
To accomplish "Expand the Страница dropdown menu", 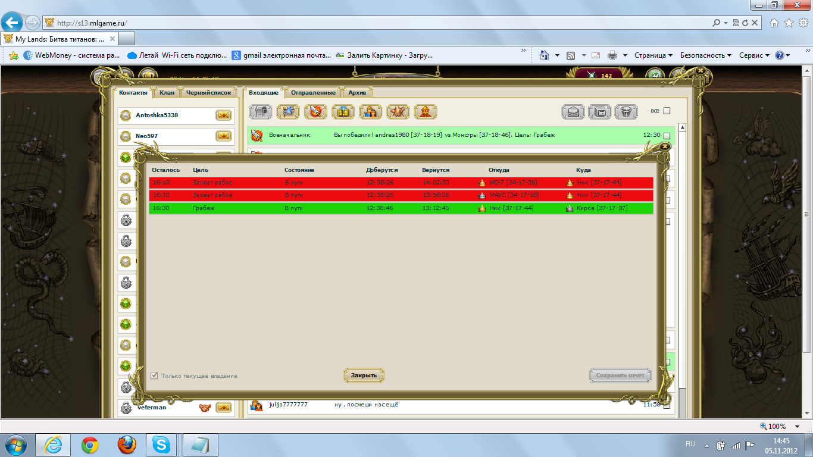I will [x=653, y=55].
